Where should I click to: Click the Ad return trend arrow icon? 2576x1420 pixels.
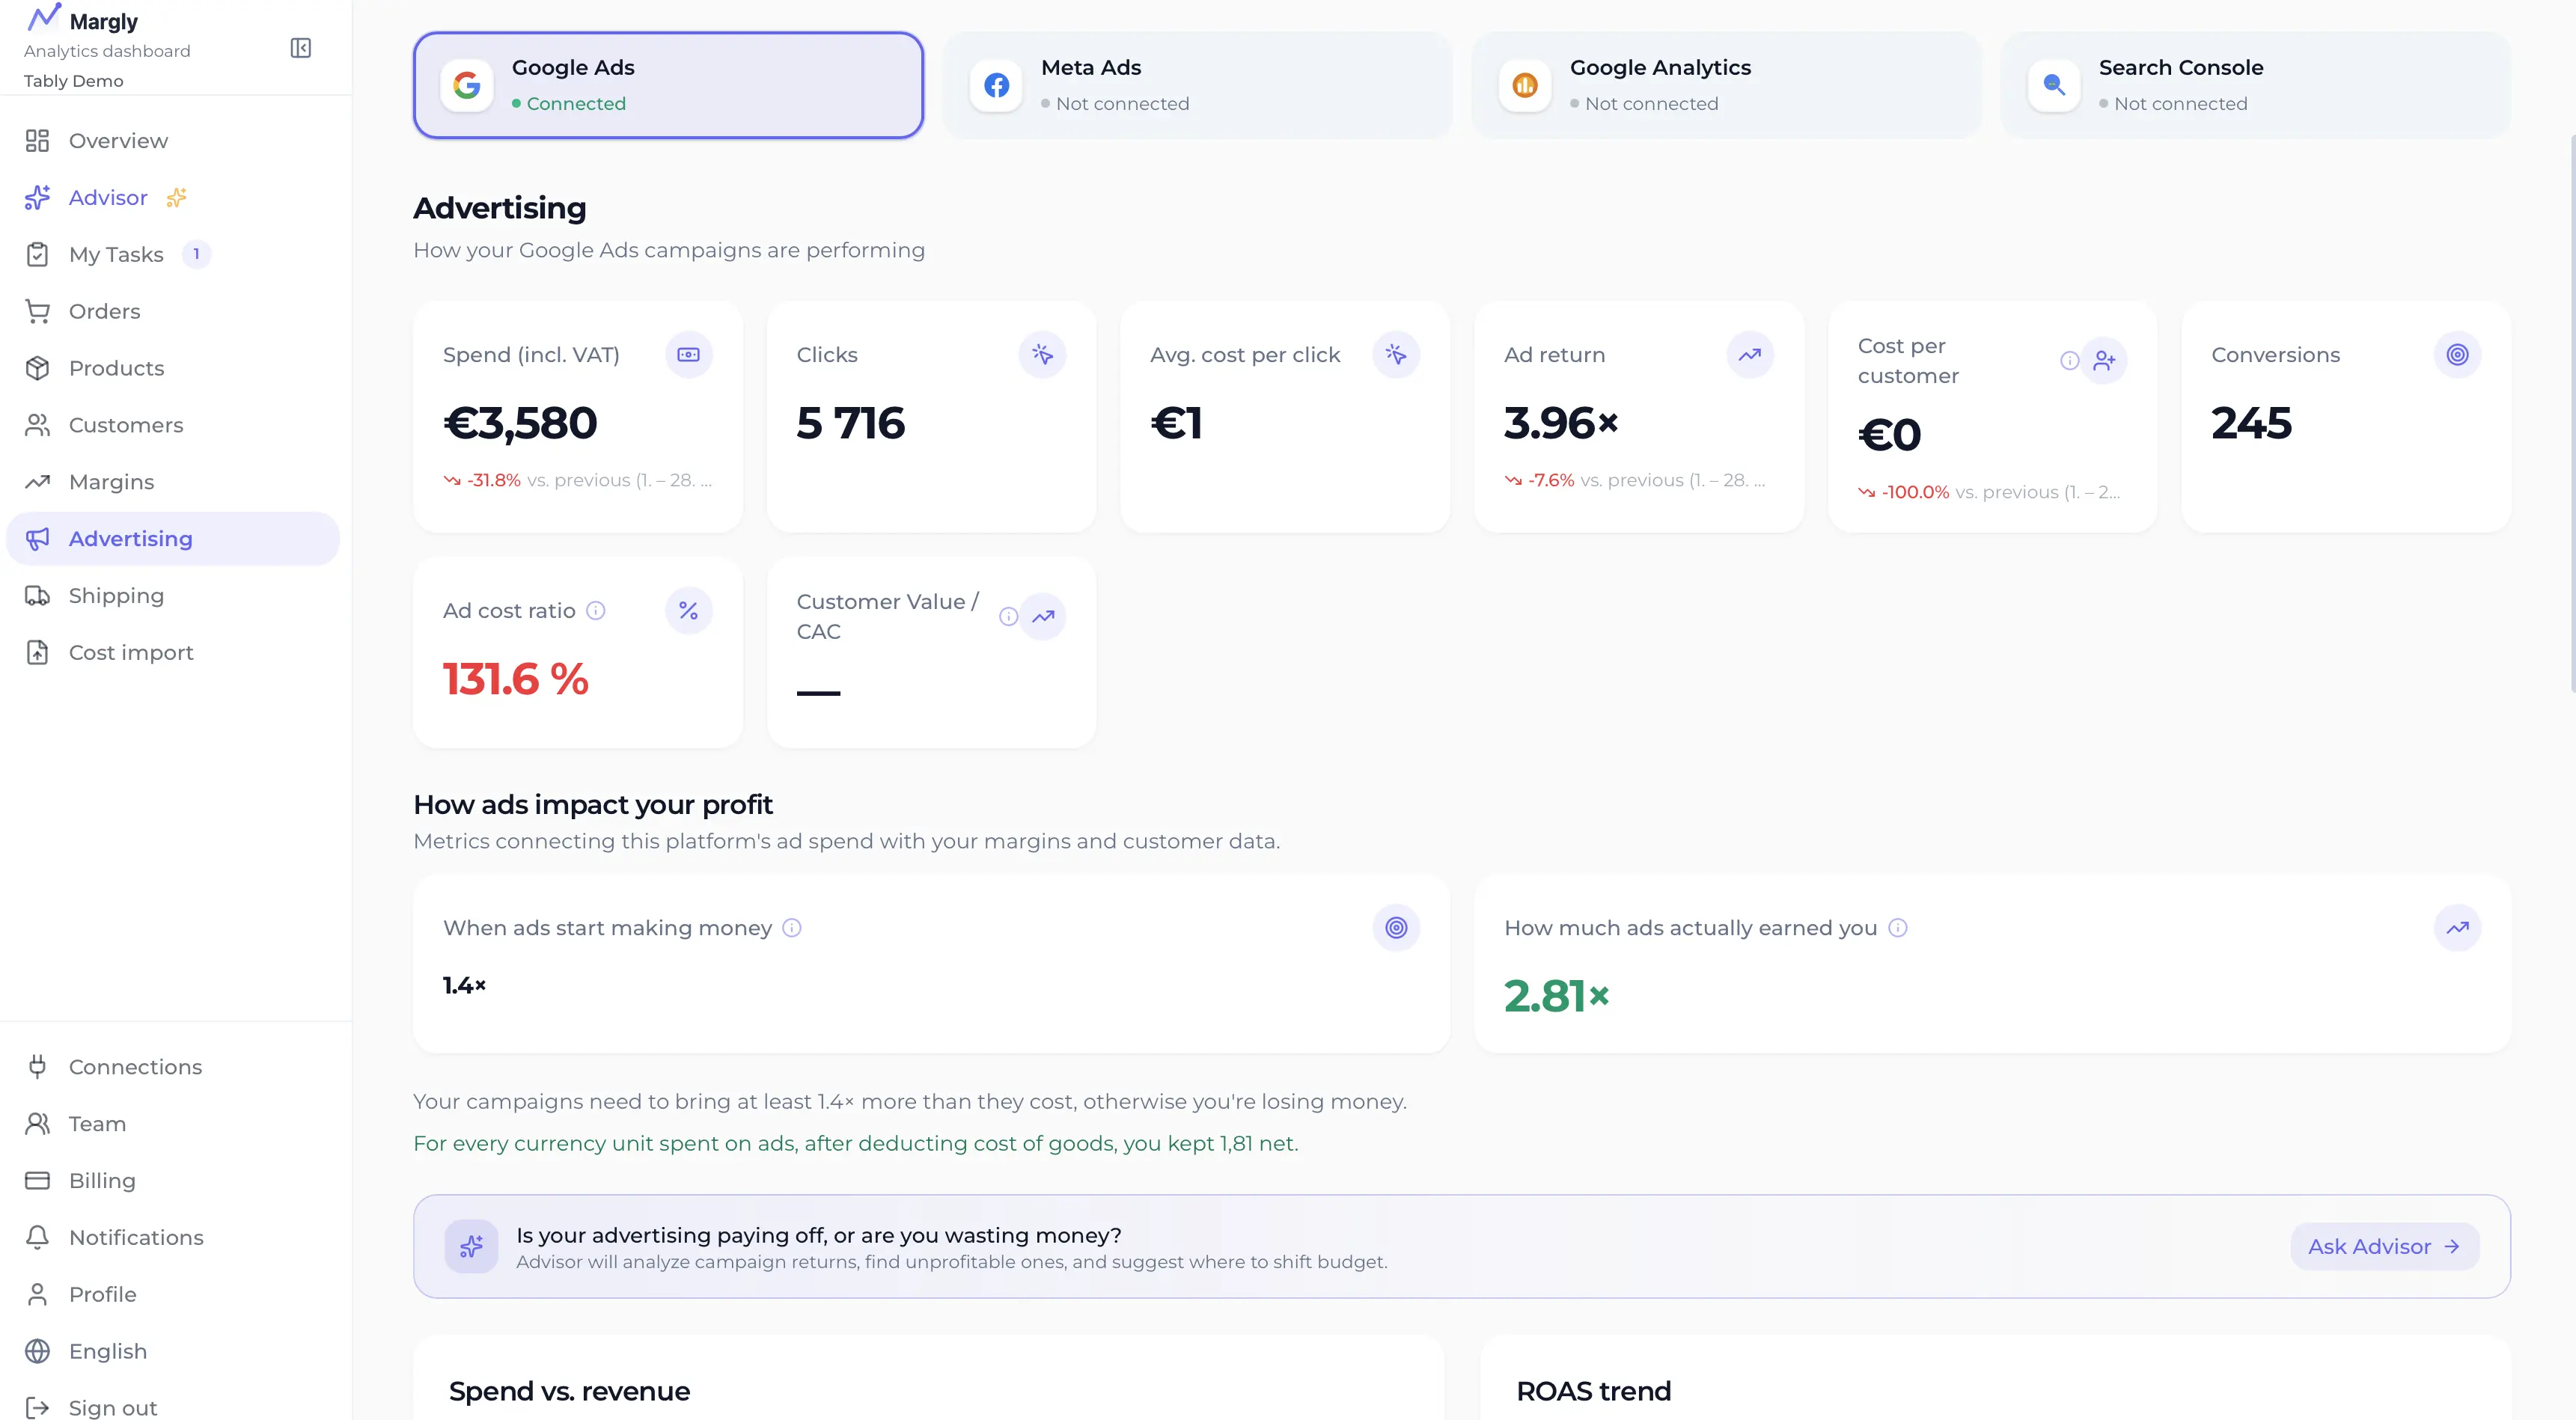point(1750,355)
